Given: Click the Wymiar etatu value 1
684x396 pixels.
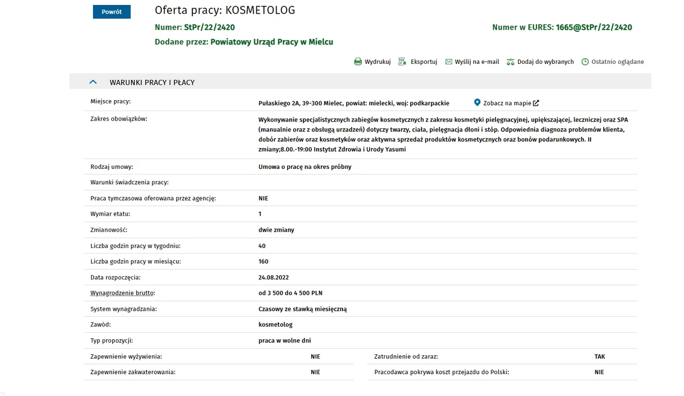Looking at the screenshot, I should pyautogui.click(x=260, y=214).
